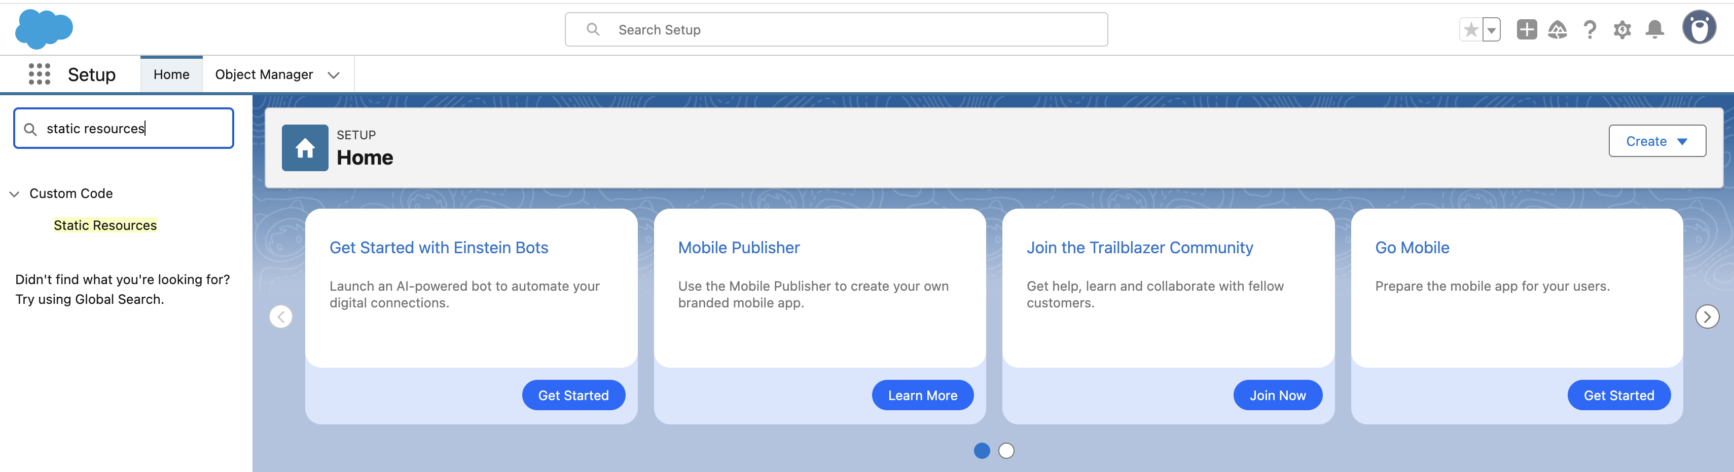
Task: Open the Static Resources setup page
Action: (x=105, y=225)
